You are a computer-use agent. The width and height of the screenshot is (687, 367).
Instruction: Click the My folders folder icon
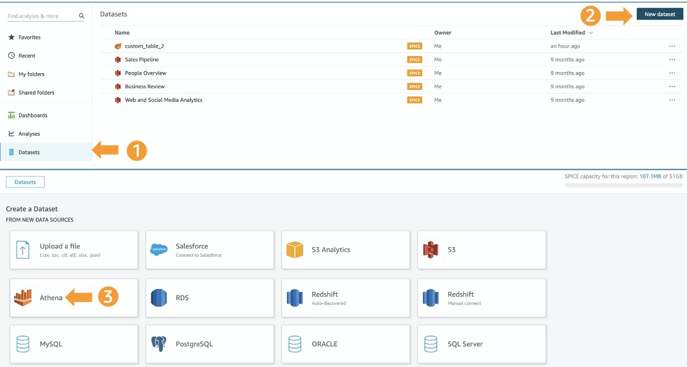coord(11,74)
